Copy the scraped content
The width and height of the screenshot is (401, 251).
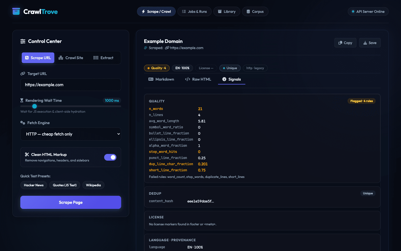pyautogui.click(x=345, y=43)
